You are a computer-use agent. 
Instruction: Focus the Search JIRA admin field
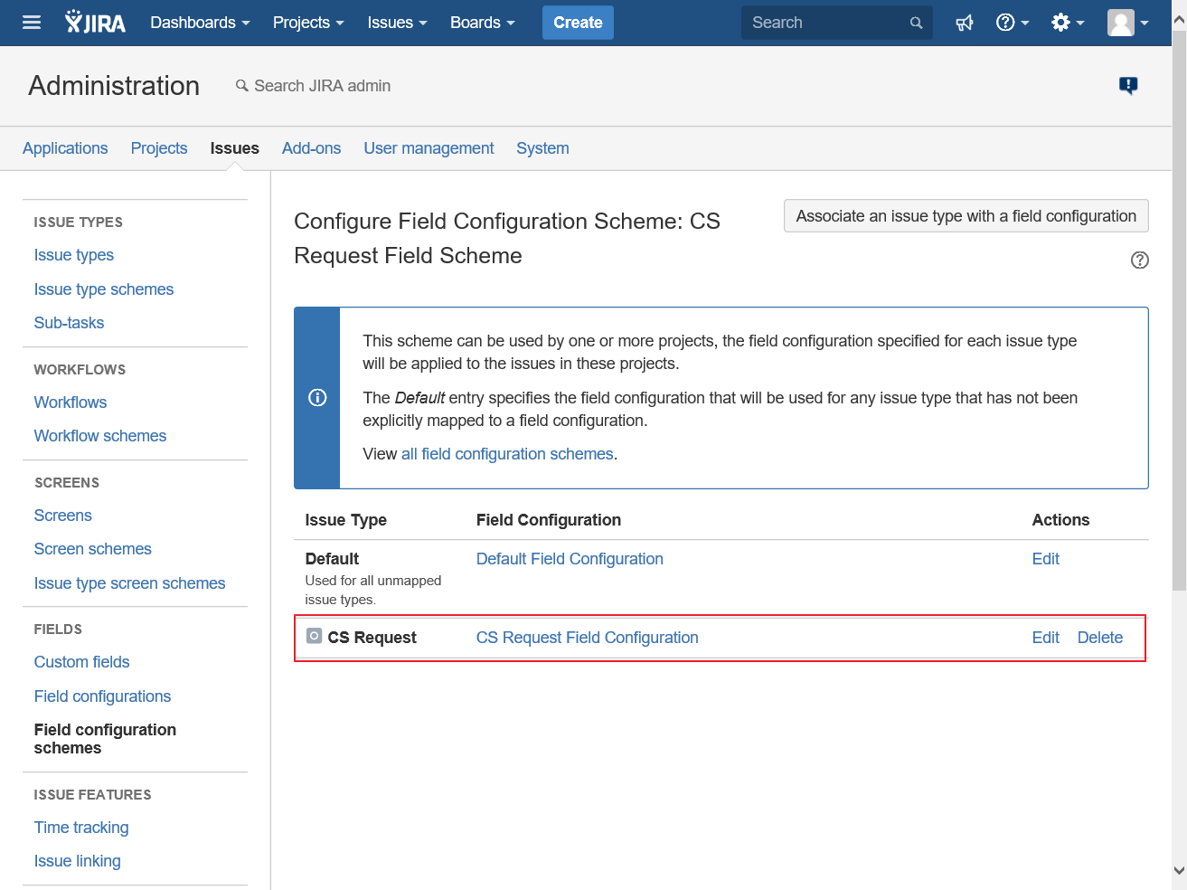click(x=323, y=86)
